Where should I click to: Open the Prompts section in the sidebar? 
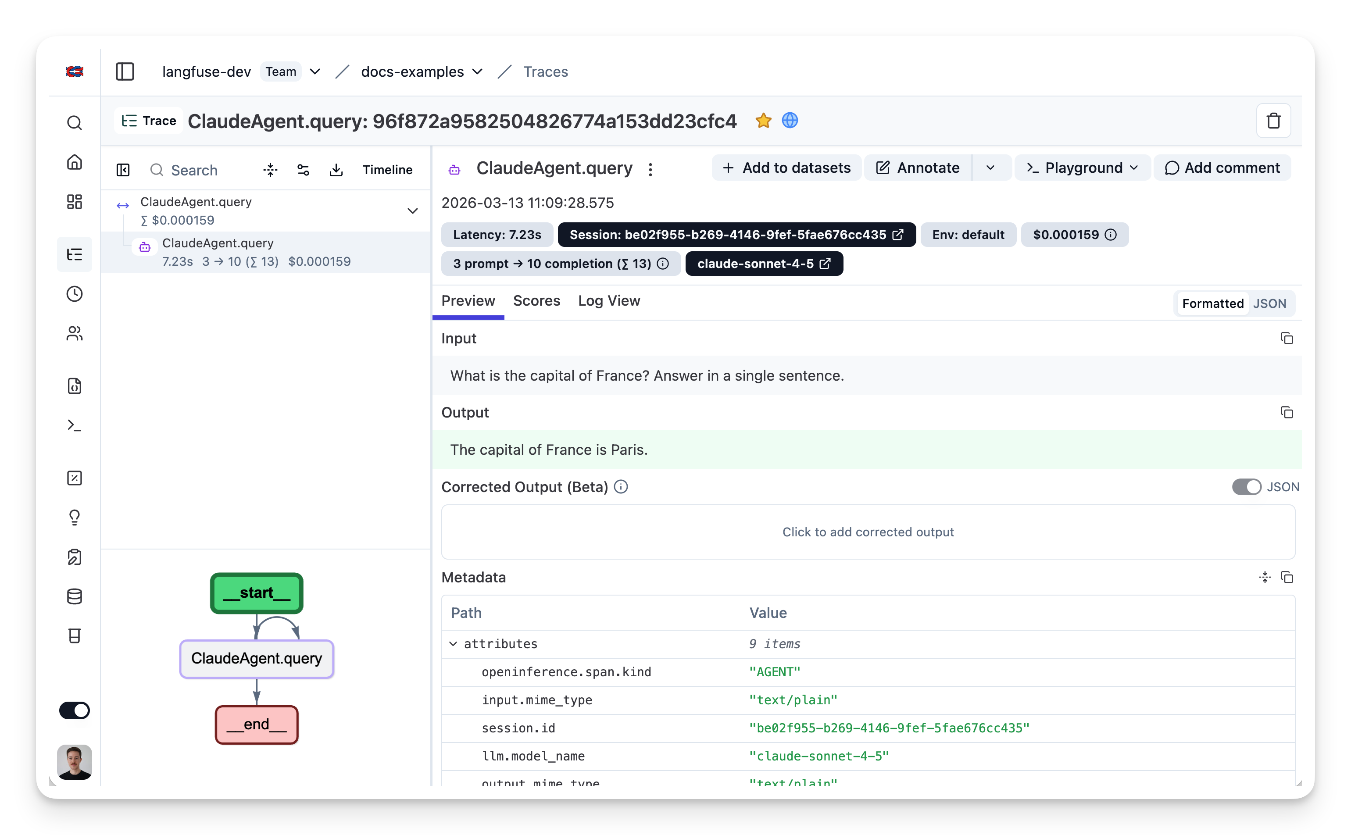[75, 386]
